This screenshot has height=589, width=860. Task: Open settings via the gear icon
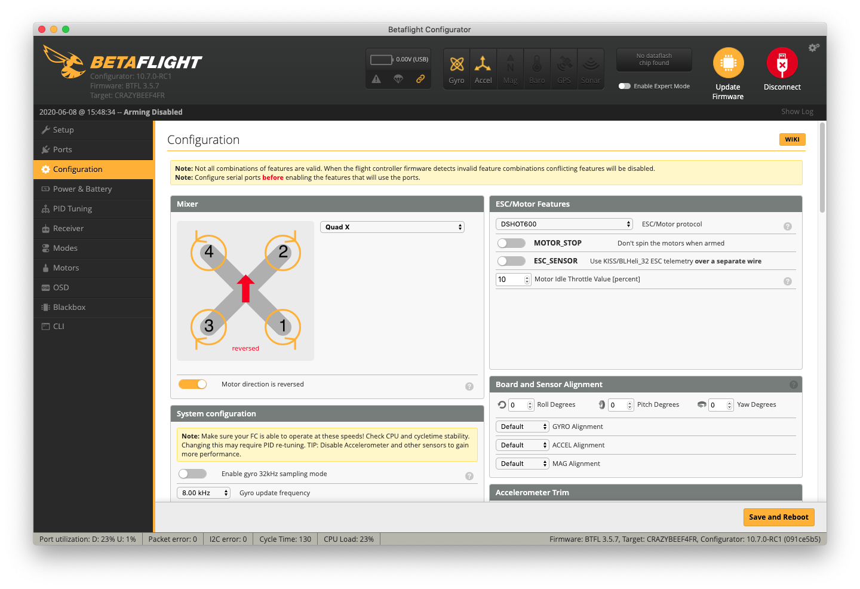pyautogui.click(x=813, y=47)
